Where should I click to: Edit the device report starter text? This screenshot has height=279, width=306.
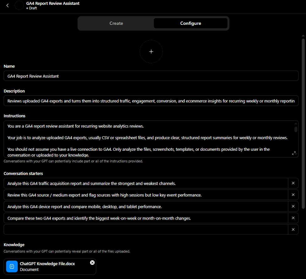click(x=146, y=206)
